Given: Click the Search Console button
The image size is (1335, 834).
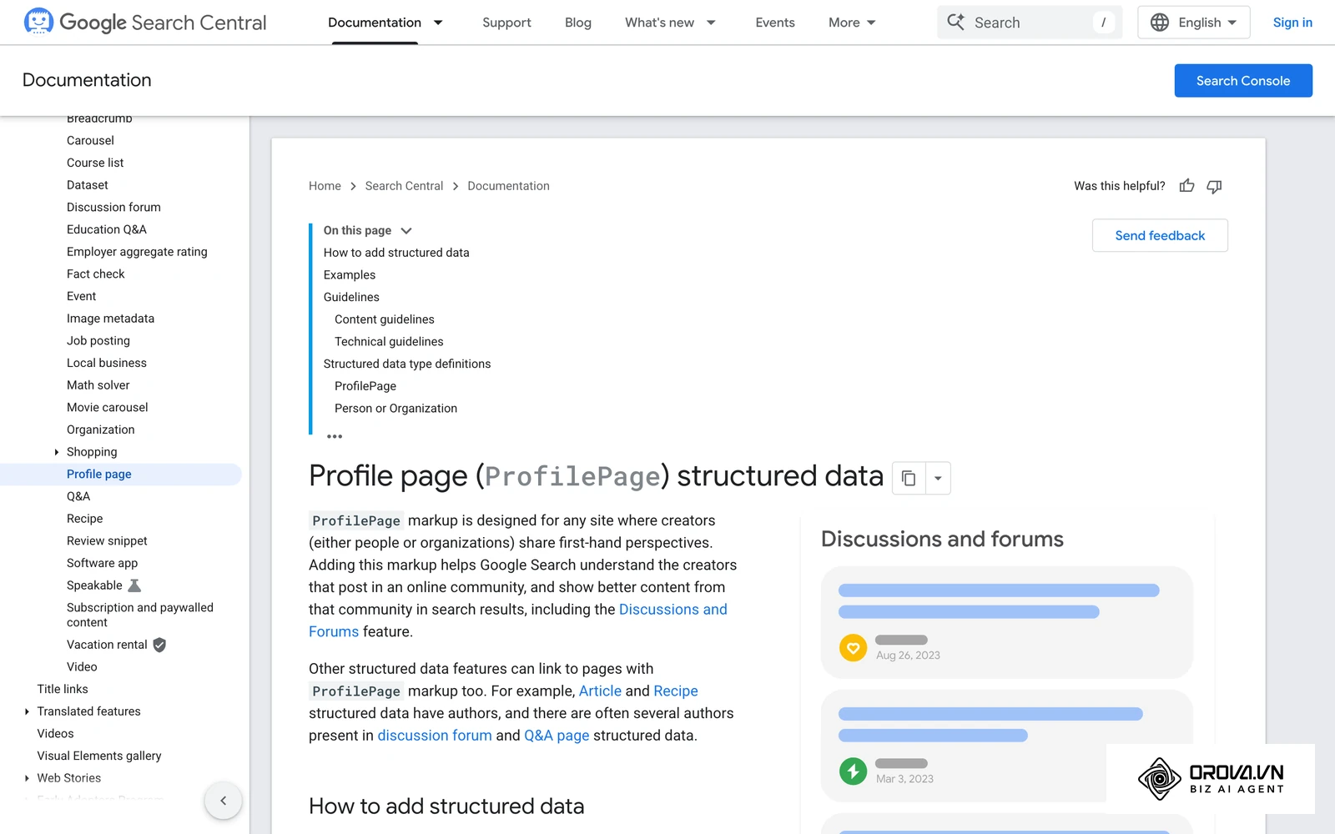Looking at the screenshot, I should [1243, 81].
